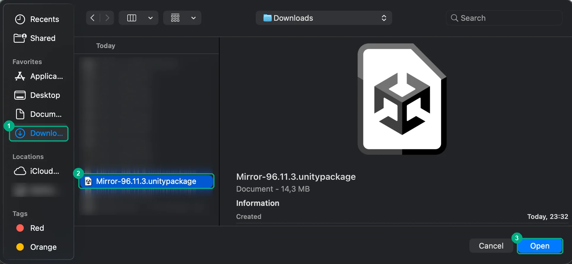This screenshot has height=264, width=572.
Task: Select Shared folder in sidebar
Action: [x=35, y=38]
